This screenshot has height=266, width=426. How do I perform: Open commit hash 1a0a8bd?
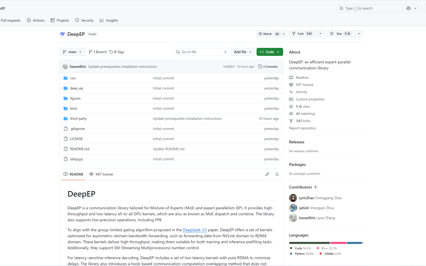(x=229, y=66)
